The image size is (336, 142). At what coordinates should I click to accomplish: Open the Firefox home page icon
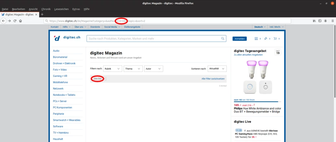[x=21, y=21]
